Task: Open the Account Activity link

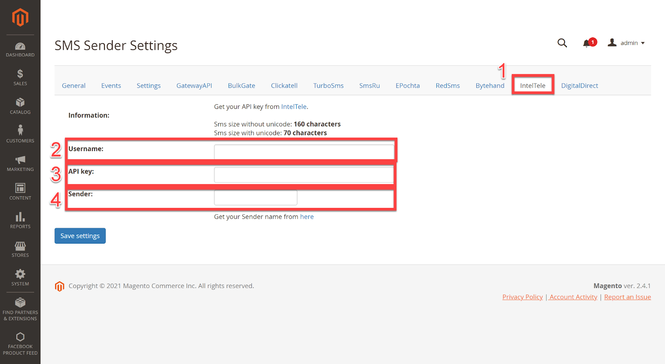Action: coord(573,297)
